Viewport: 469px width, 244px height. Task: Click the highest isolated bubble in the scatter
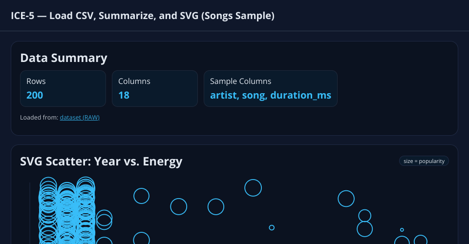point(253,188)
